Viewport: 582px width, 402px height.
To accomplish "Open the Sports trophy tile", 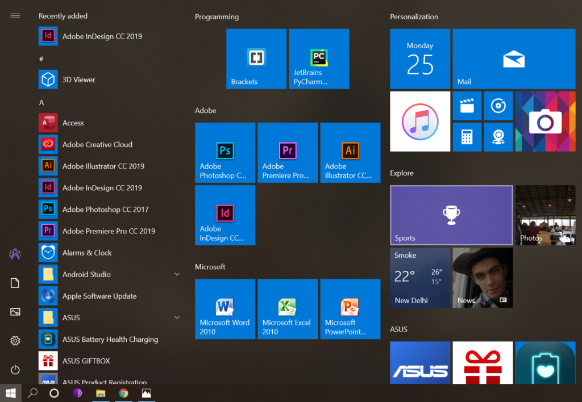I will click(x=451, y=215).
